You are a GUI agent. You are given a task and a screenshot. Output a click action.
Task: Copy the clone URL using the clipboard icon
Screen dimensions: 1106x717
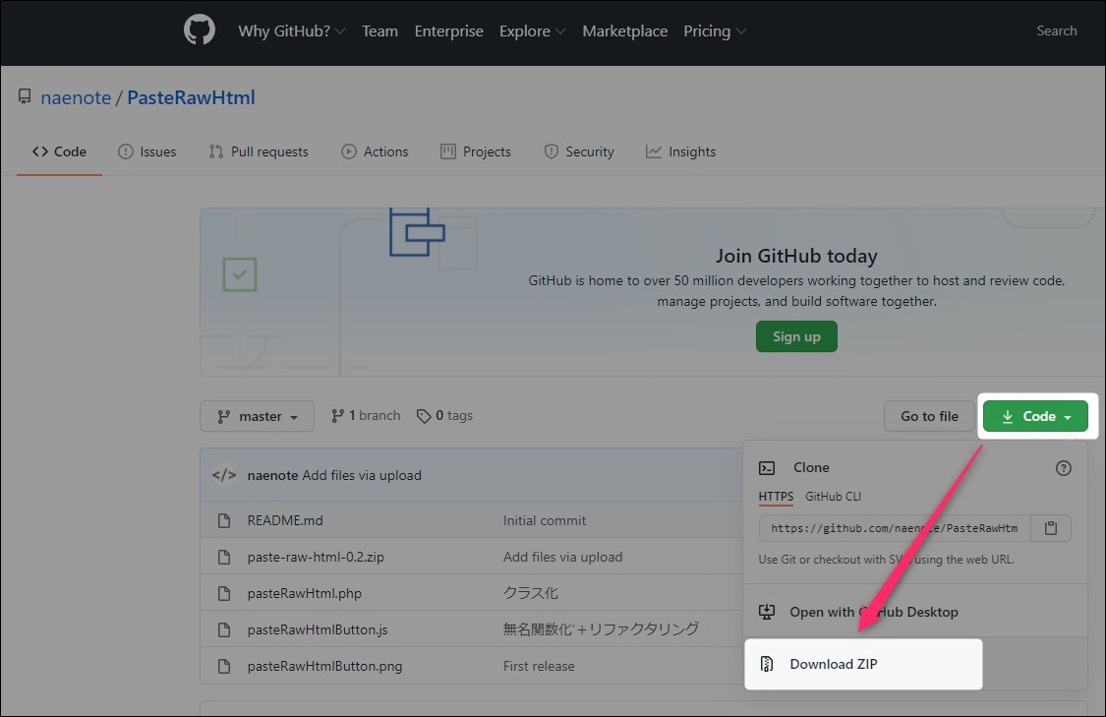(x=1050, y=528)
